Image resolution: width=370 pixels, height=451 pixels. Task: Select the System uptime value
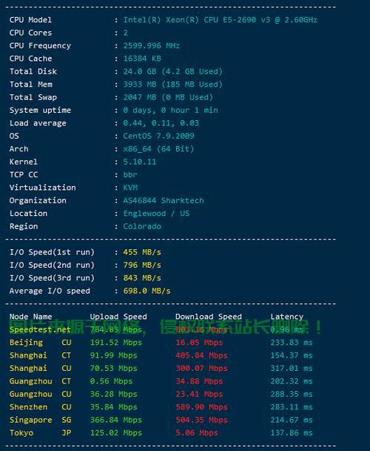[x=170, y=111]
